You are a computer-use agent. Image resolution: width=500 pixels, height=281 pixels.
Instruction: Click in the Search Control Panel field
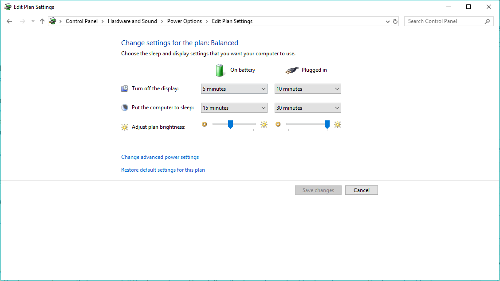click(444, 21)
